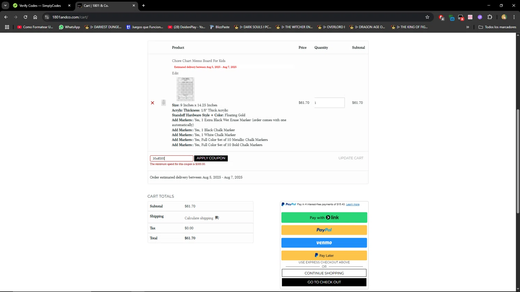The height and width of the screenshot is (292, 520).
Task: Switch to Verify Codes SimplyCodes tab
Action: point(42,6)
